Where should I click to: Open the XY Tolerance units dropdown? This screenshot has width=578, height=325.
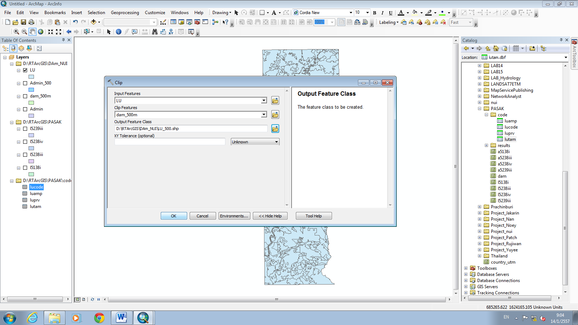(x=276, y=142)
